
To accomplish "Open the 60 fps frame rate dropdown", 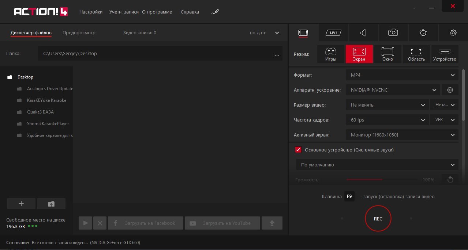I will (387, 120).
